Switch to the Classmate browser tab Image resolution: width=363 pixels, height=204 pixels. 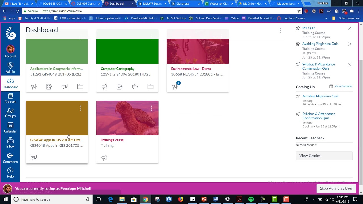click(184, 3)
